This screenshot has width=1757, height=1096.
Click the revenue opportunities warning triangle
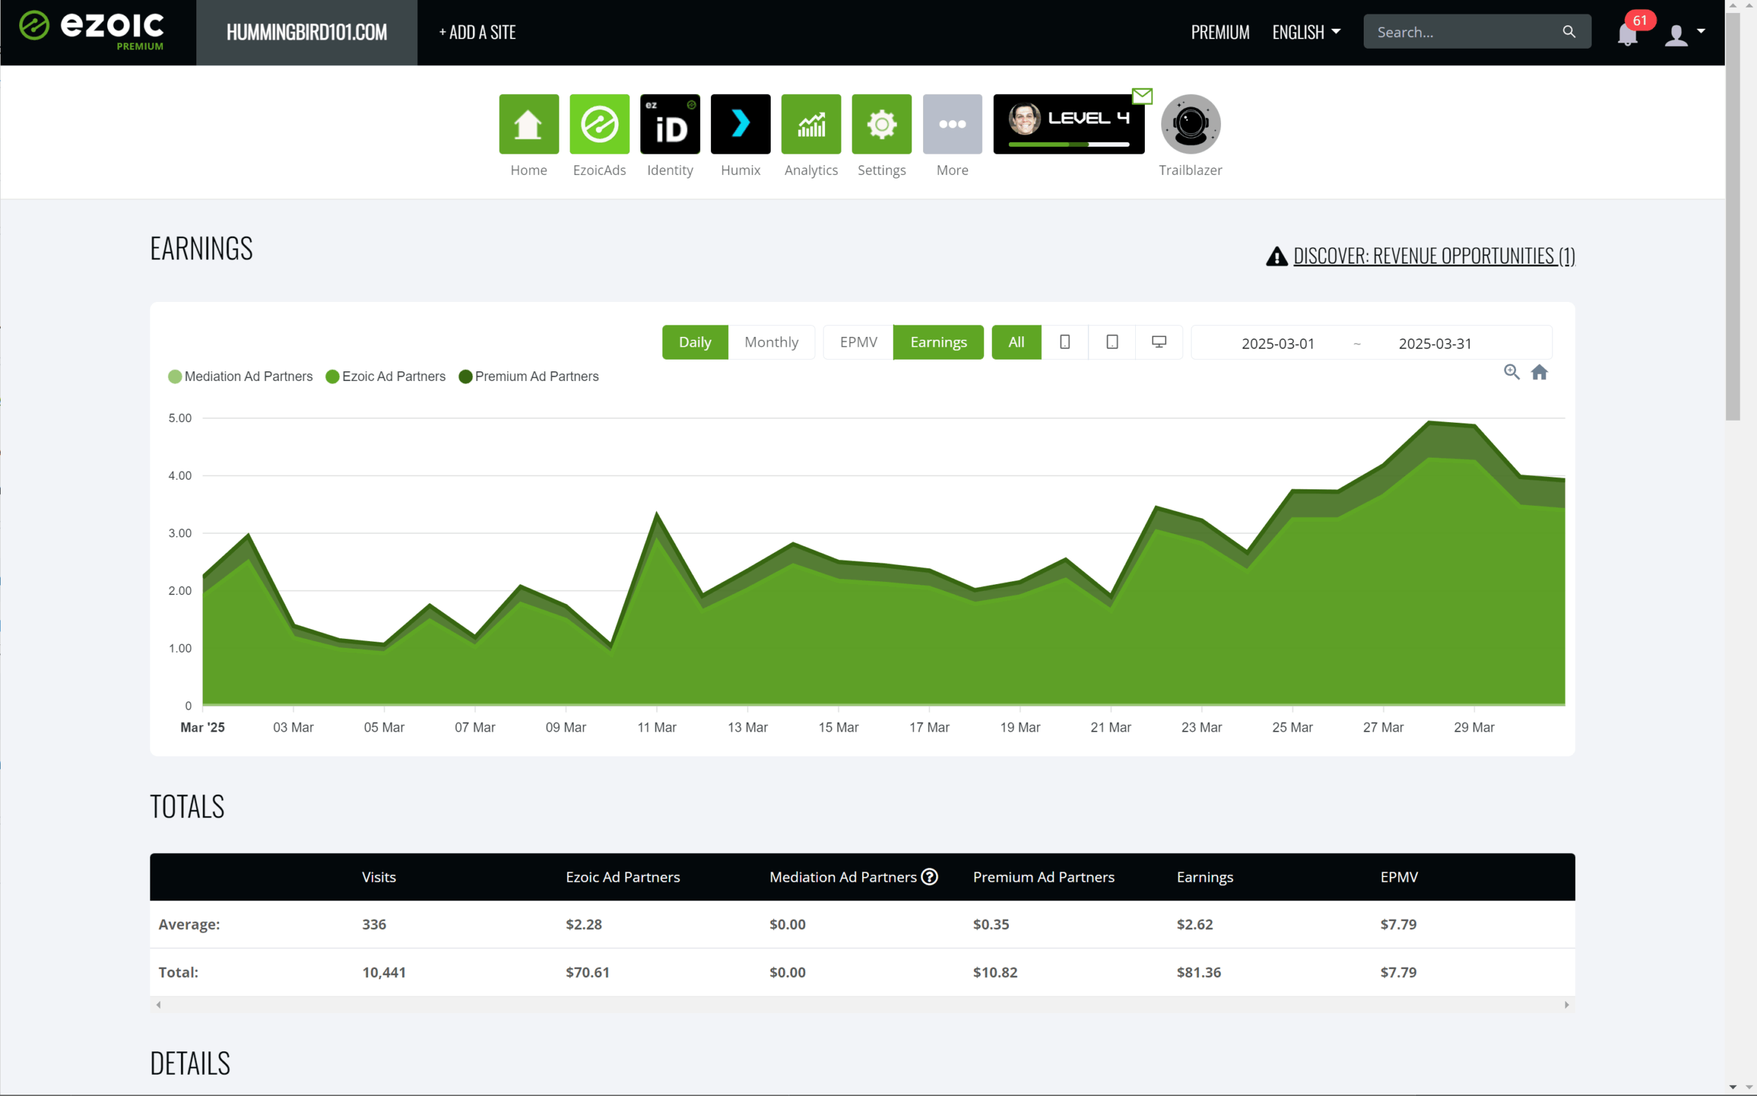coord(1277,256)
